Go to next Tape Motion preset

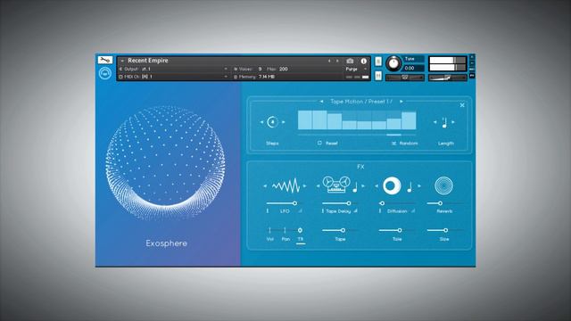tap(401, 102)
